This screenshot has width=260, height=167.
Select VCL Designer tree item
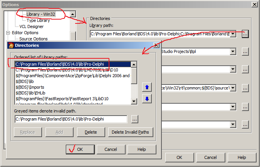[31, 26]
